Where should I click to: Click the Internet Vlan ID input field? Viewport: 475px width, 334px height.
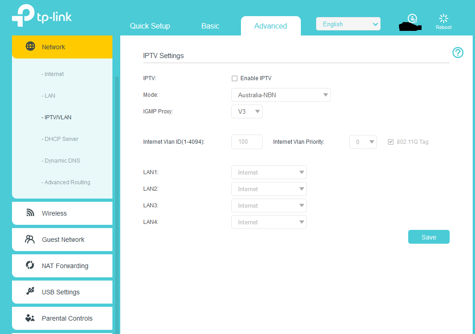click(x=246, y=142)
